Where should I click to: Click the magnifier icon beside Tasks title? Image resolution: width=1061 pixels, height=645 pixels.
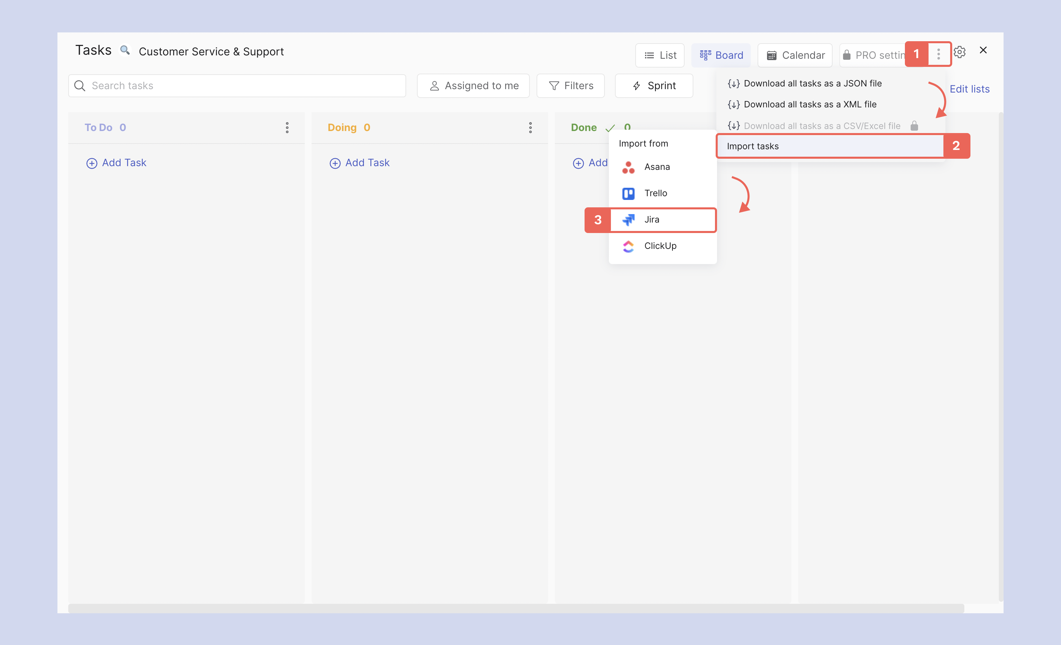click(125, 50)
